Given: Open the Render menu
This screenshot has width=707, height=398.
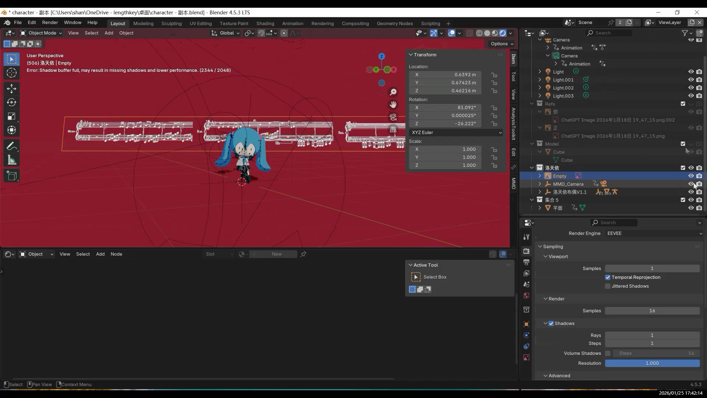Looking at the screenshot, I should click(x=50, y=22).
